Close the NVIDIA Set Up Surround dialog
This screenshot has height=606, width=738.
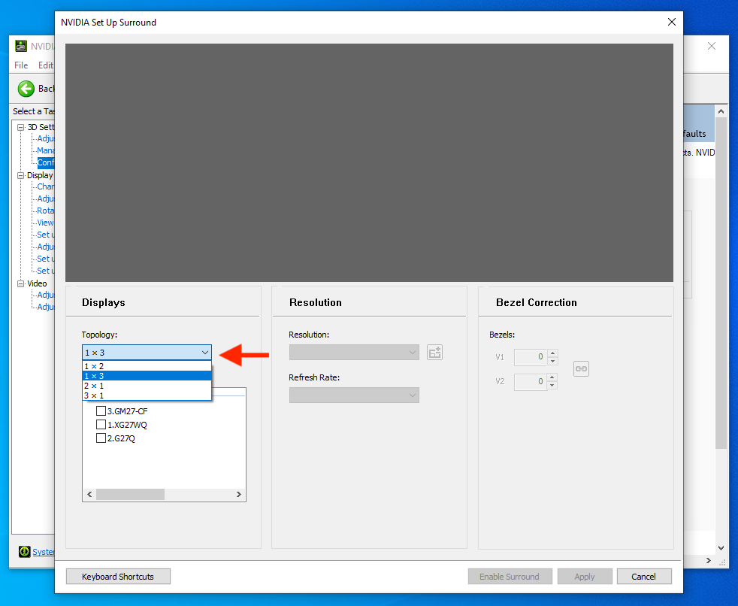click(x=672, y=22)
